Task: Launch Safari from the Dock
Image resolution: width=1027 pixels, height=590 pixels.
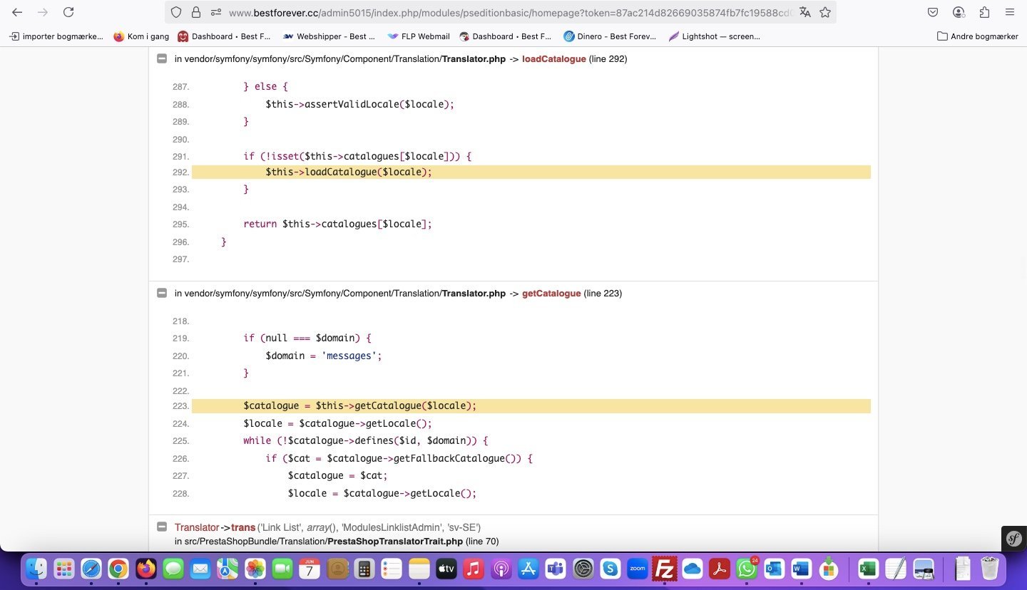Action: point(91,569)
